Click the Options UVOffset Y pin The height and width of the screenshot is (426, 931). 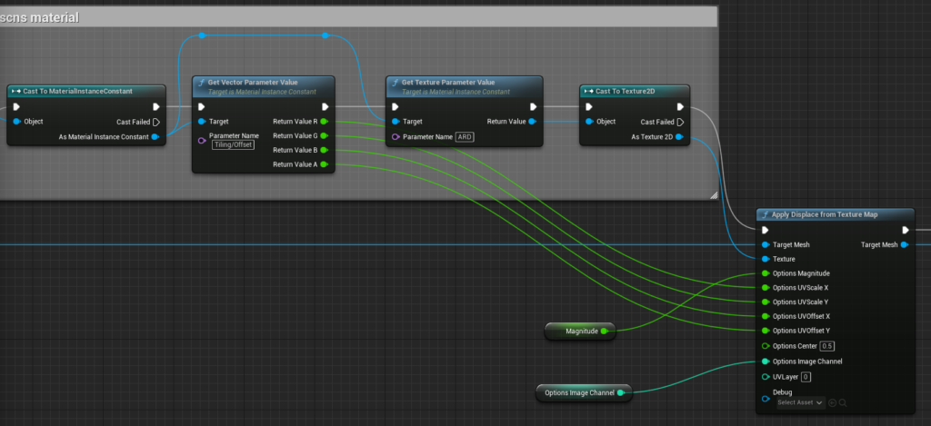coord(766,331)
